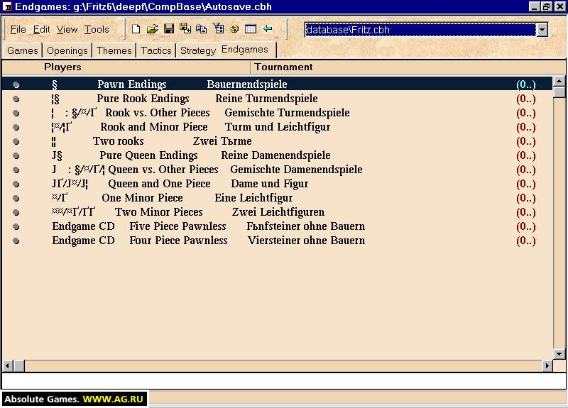The height and width of the screenshot is (408, 568).
Task: Expand the database path dropdown arrow
Action: [542, 30]
